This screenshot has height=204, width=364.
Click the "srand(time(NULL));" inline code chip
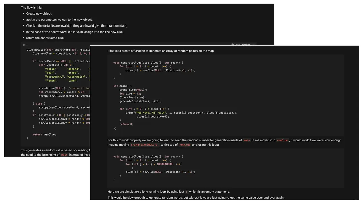(145, 145)
